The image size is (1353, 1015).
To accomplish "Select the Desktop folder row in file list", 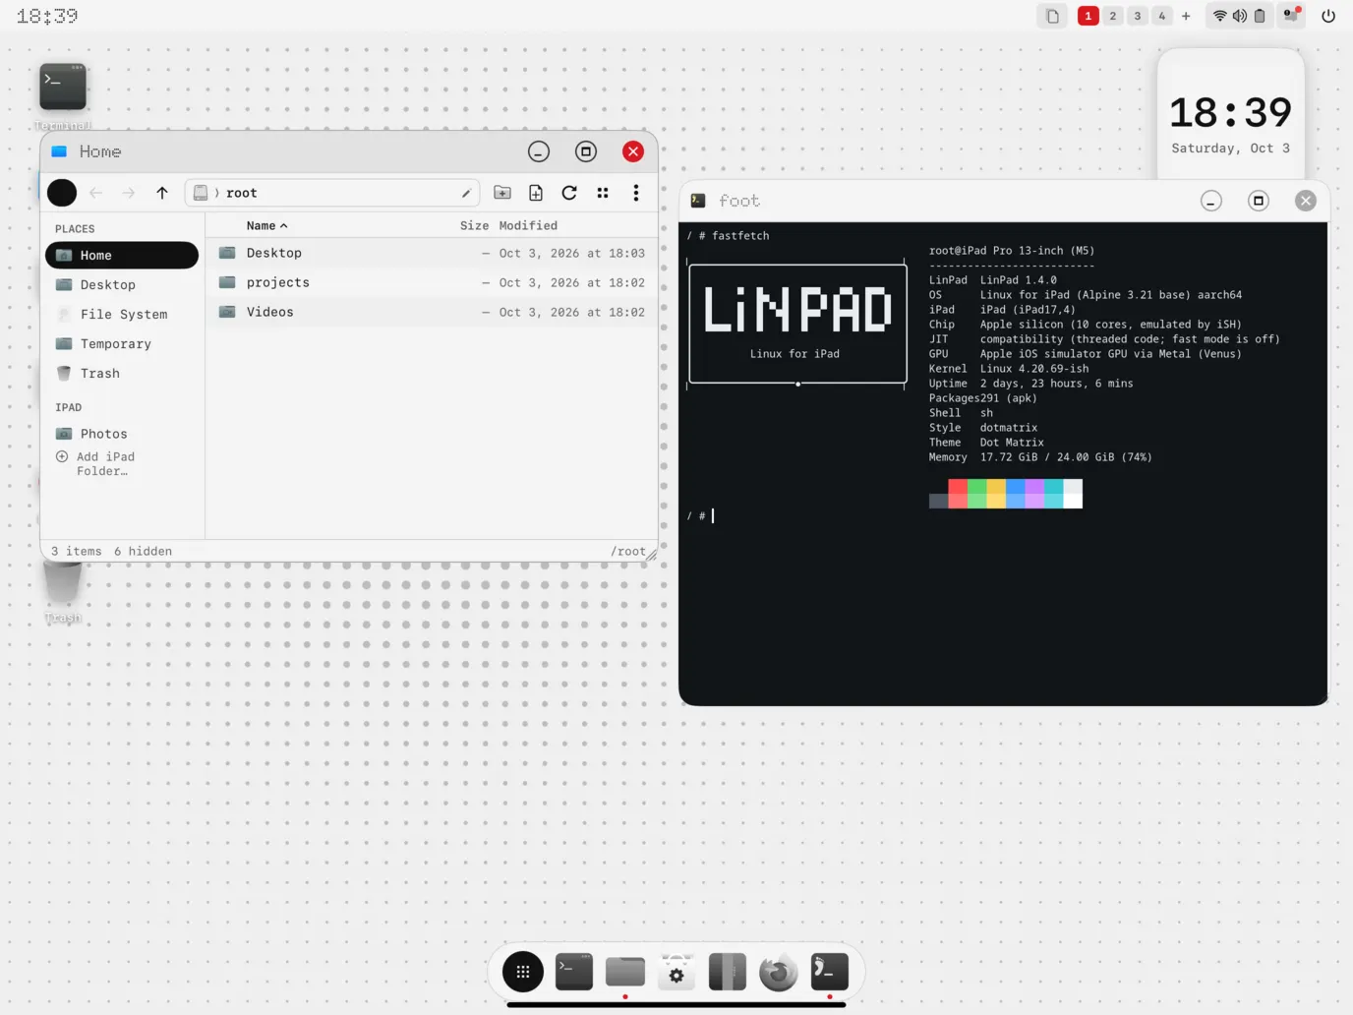I will tap(432, 253).
